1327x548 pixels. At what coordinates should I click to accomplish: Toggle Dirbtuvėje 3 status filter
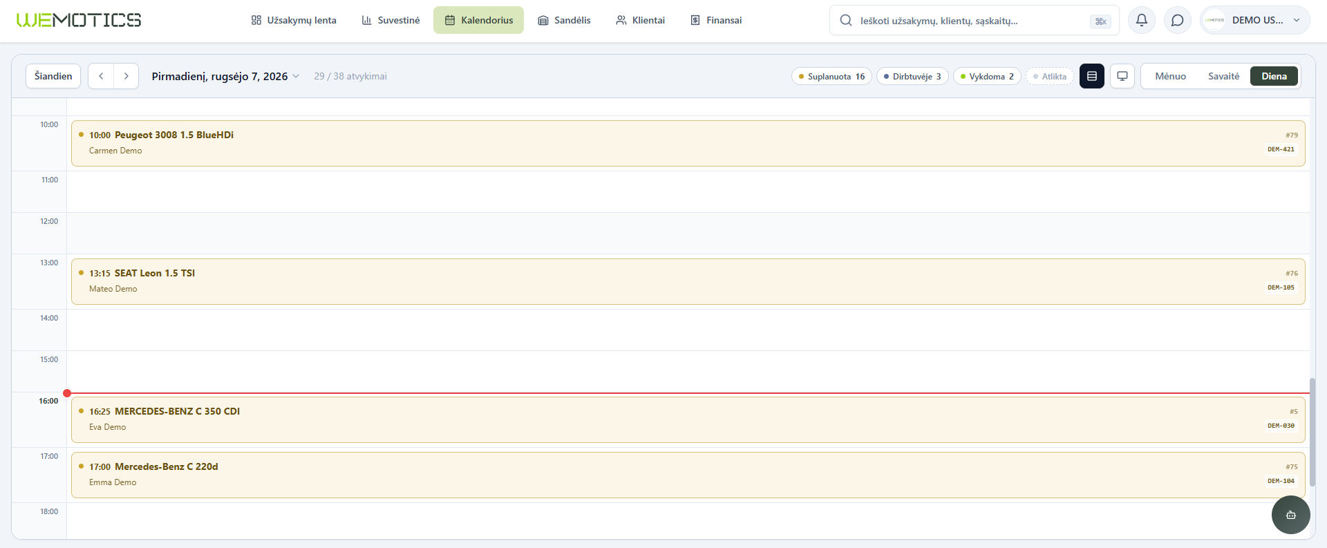coord(912,77)
